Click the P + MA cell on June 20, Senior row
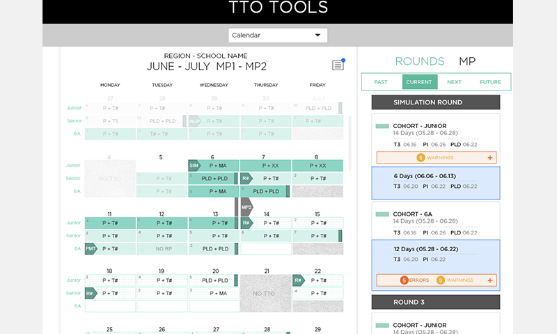This screenshot has width=557, height=334. (214, 293)
